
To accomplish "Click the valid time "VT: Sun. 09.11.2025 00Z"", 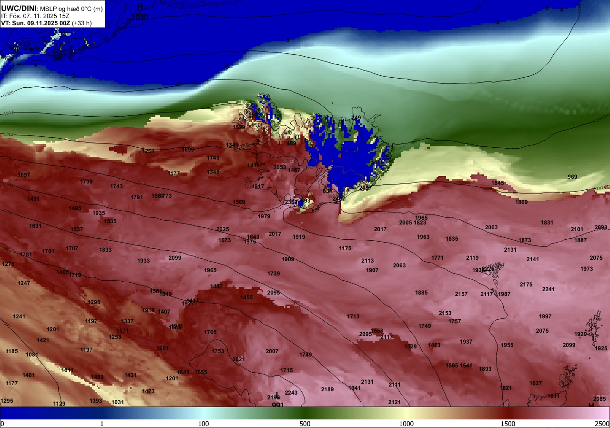I will click(x=35, y=22).
